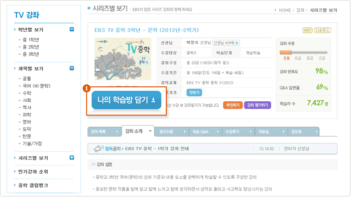Expand the 시리즈별 보기 section plus icon

(x=72, y=157)
